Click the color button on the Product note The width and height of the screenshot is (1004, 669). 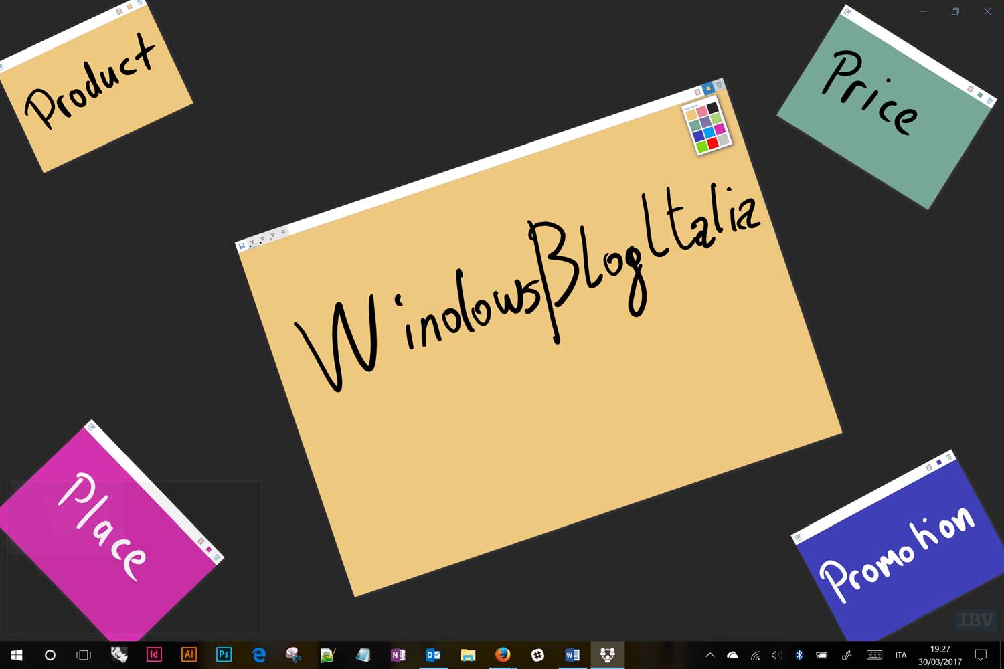[x=129, y=6]
